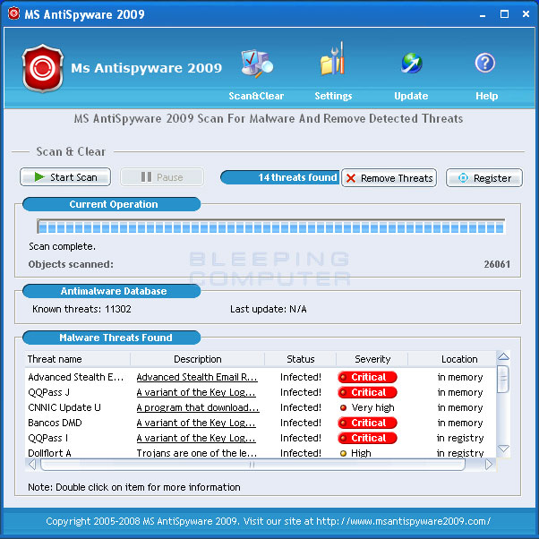
Task: Switch to Help tab label
Action: click(487, 96)
